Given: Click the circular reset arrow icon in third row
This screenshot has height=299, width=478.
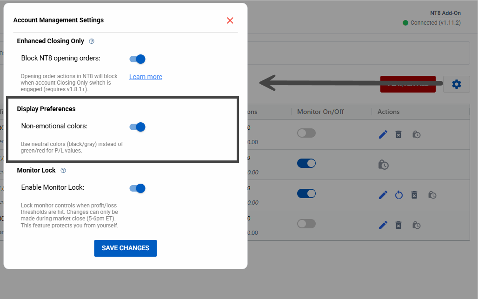Looking at the screenshot, I should (398, 195).
